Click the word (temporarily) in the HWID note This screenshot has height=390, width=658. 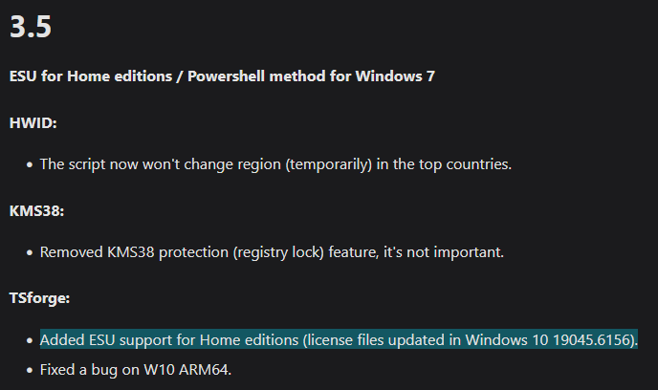[x=329, y=164]
